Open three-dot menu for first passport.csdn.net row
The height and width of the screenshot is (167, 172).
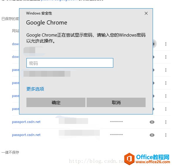pyautogui.click(x=166, y=122)
